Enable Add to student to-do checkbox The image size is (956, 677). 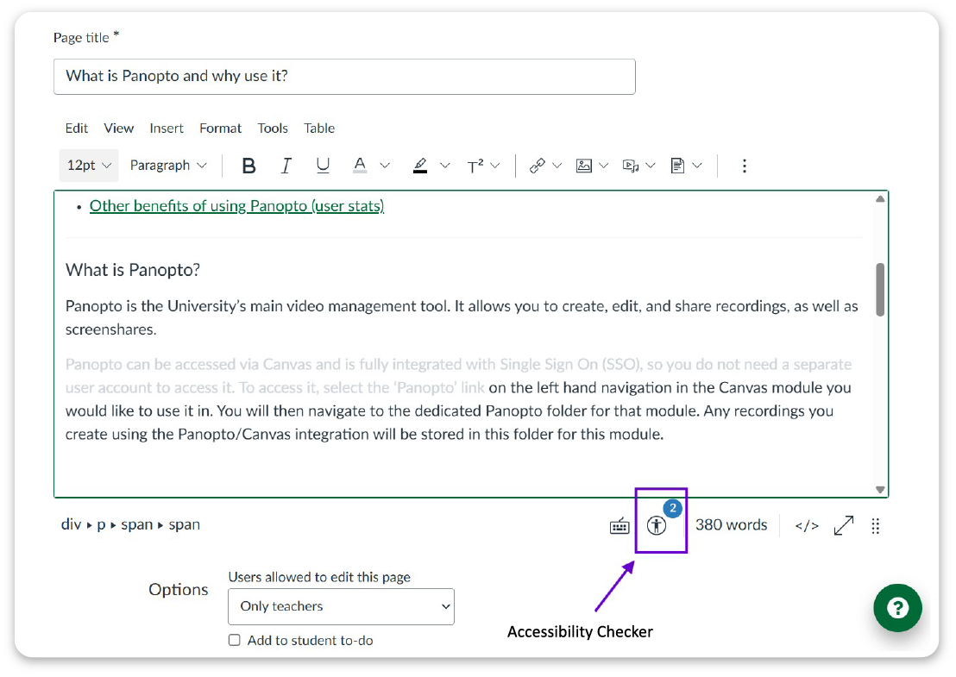point(235,640)
